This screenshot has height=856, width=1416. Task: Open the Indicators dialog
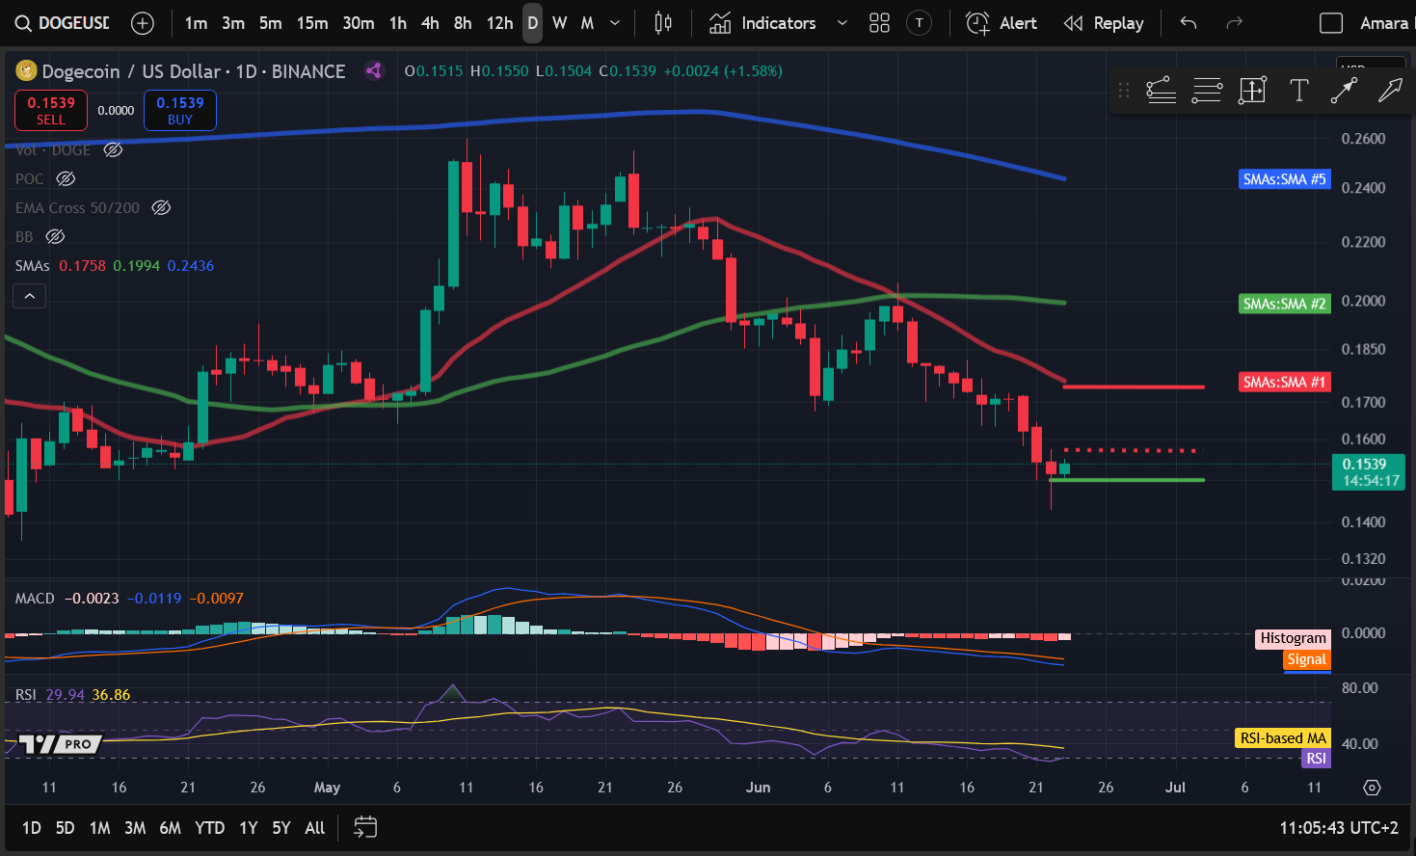pos(762,23)
